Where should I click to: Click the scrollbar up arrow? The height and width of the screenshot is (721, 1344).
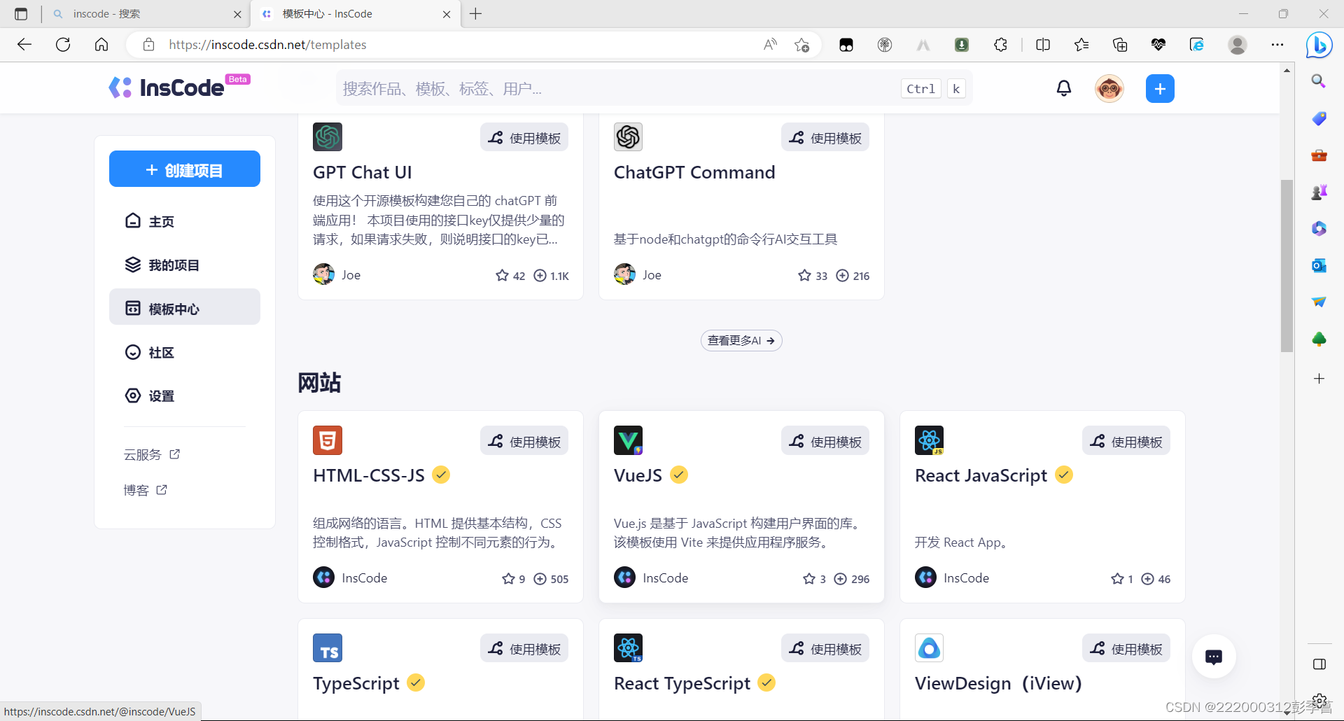pyautogui.click(x=1287, y=70)
